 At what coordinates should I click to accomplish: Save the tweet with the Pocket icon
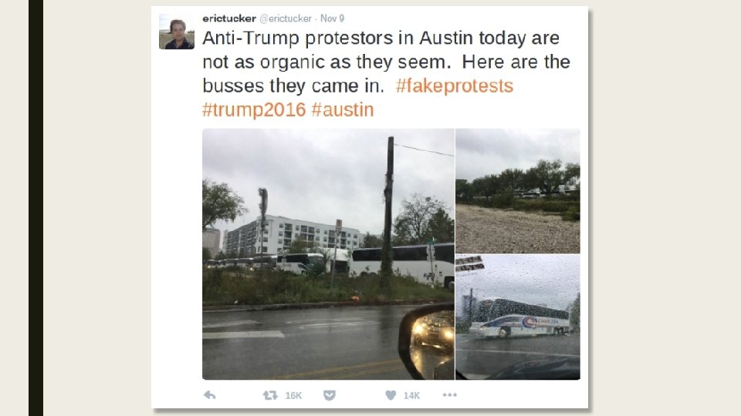click(x=330, y=395)
